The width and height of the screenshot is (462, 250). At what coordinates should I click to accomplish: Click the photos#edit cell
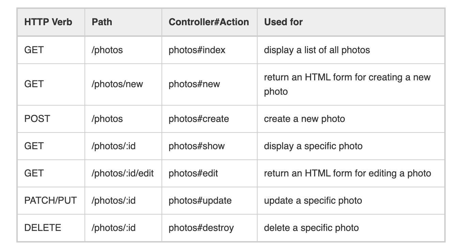193,173
